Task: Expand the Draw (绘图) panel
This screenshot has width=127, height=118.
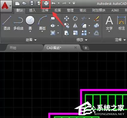Action: coord(31,40)
